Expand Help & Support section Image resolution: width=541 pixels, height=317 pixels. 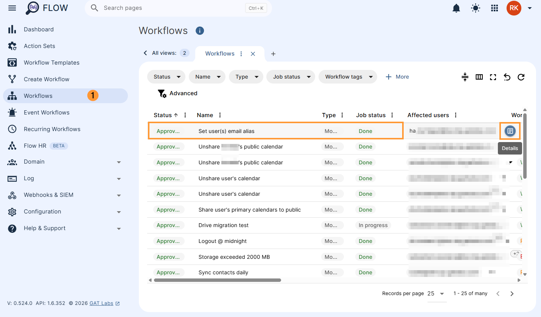tap(65, 228)
